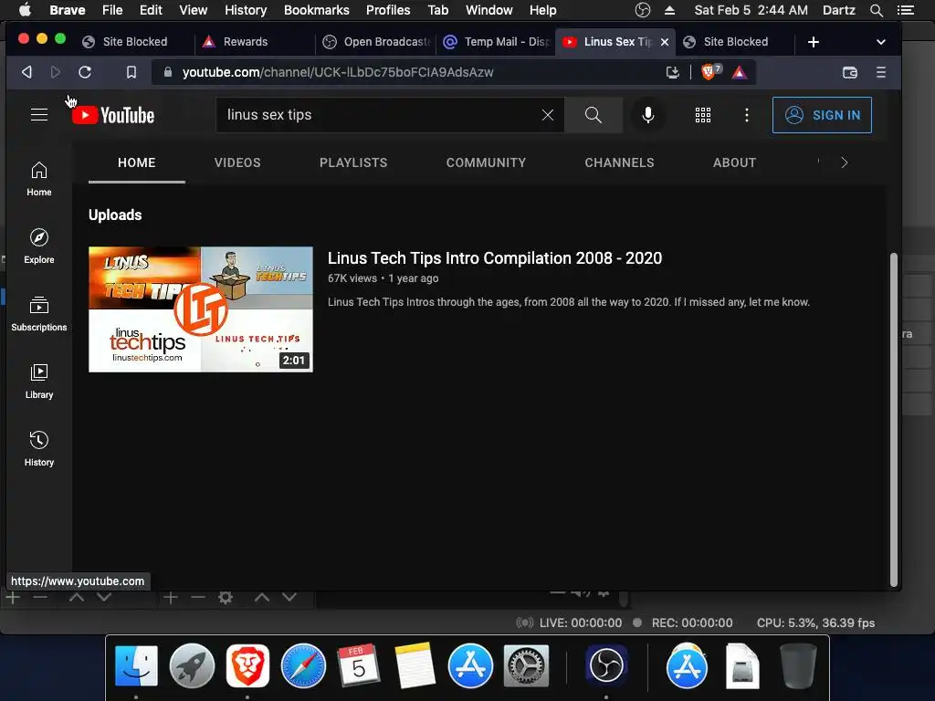Open OBS status icon in menu bar
This screenshot has height=701, width=935.
642,10
